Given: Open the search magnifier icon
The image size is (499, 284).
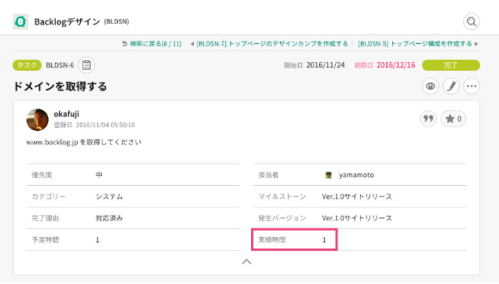Looking at the screenshot, I should pyautogui.click(x=471, y=21).
